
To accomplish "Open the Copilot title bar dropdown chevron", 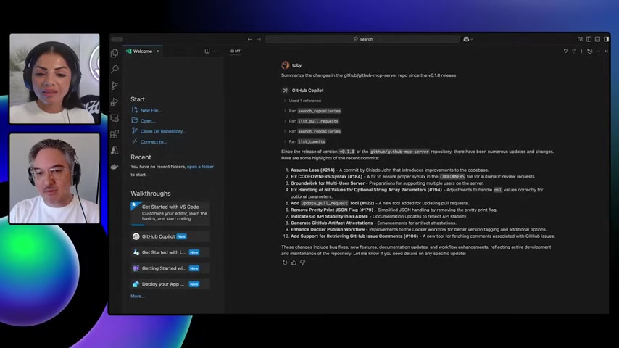I will (472, 39).
